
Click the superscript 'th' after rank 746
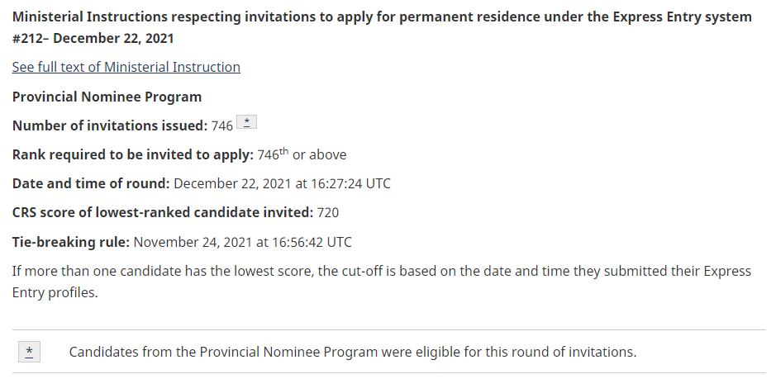coord(284,150)
